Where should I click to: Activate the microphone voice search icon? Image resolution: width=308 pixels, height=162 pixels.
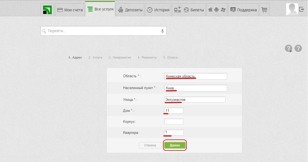pos(162,31)
